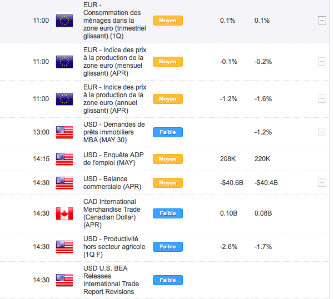Click the EU flag for monthly producer prices

[64, 61]
